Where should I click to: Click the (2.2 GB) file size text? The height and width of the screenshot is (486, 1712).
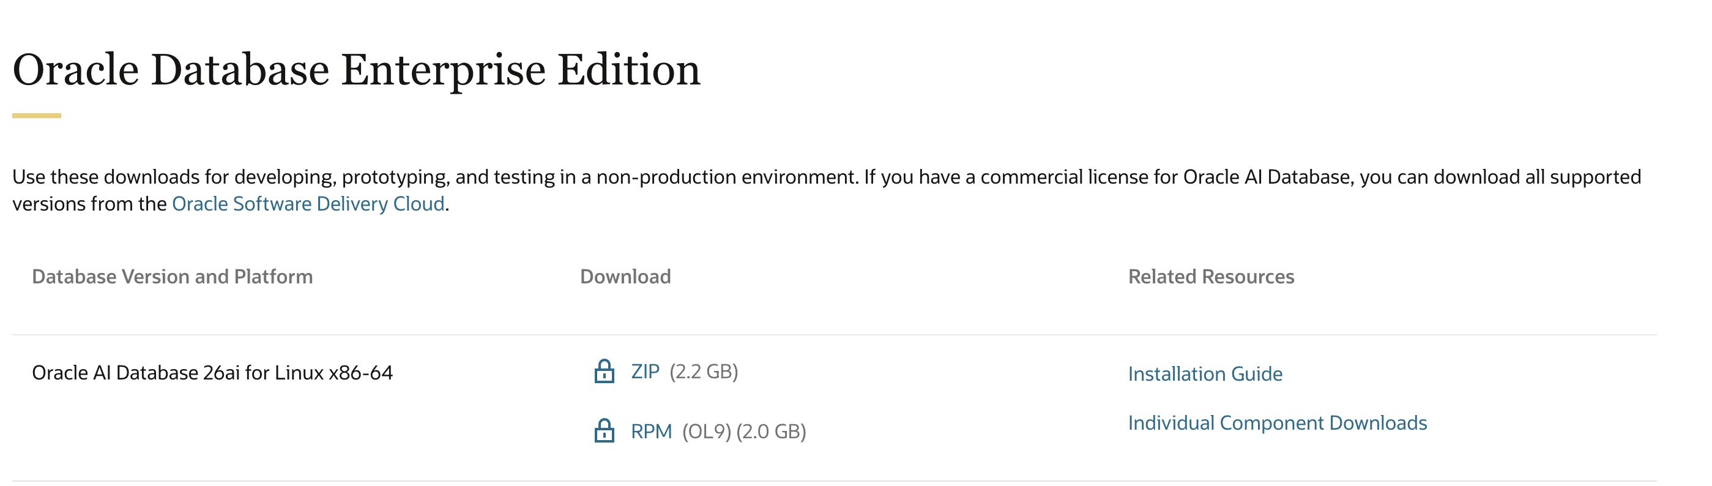(703, 371)
